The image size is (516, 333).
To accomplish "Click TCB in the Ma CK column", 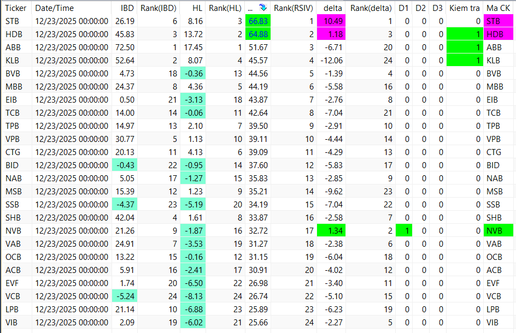I will tap(493, 113).
